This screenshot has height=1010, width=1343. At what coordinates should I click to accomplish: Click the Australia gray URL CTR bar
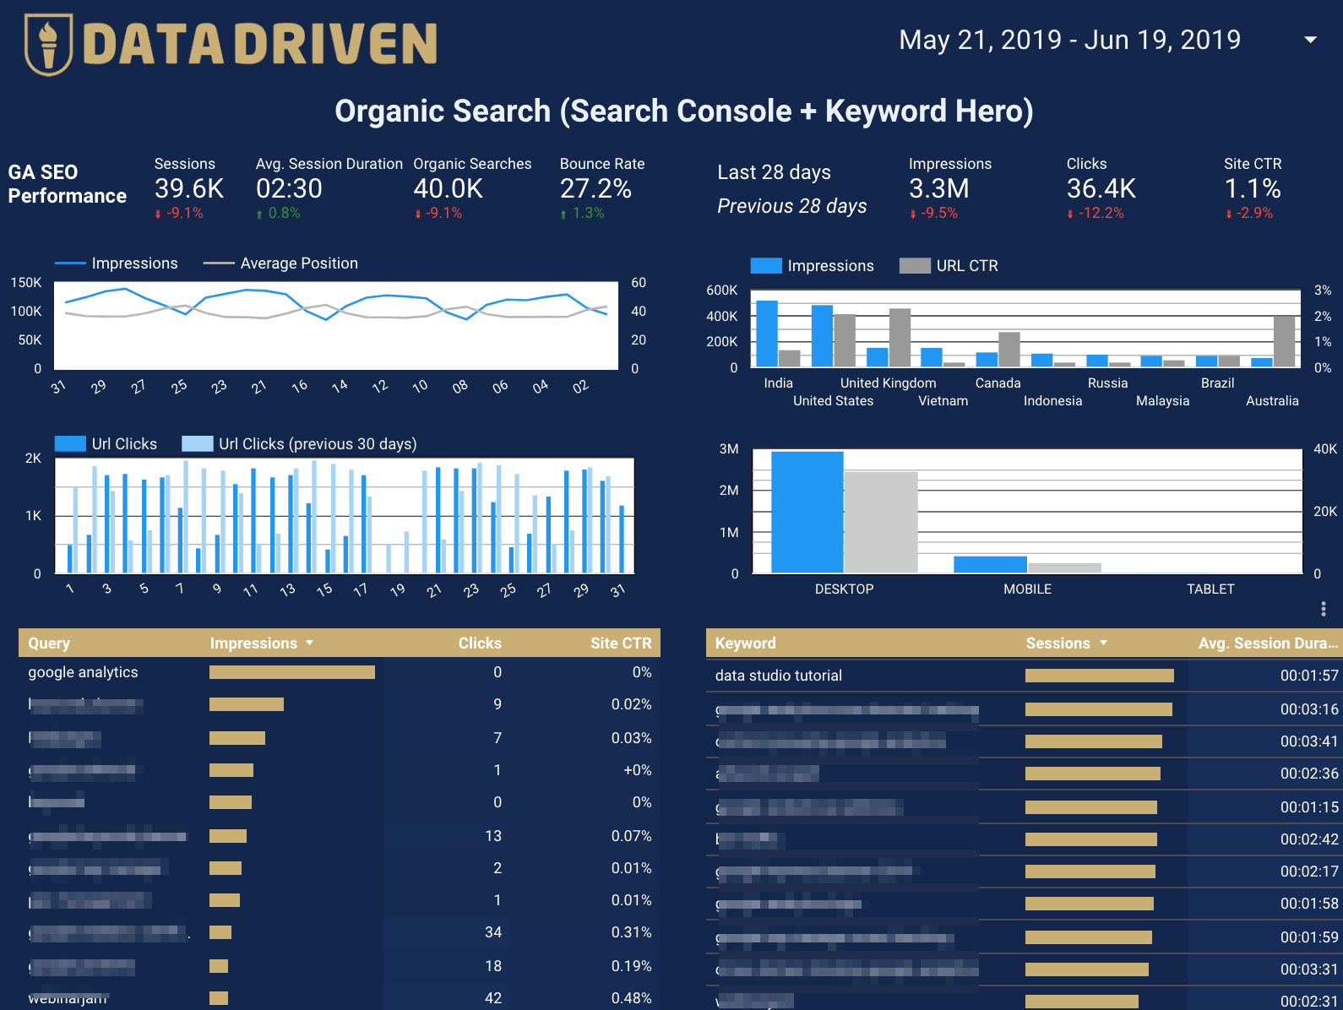(1284, 341)
